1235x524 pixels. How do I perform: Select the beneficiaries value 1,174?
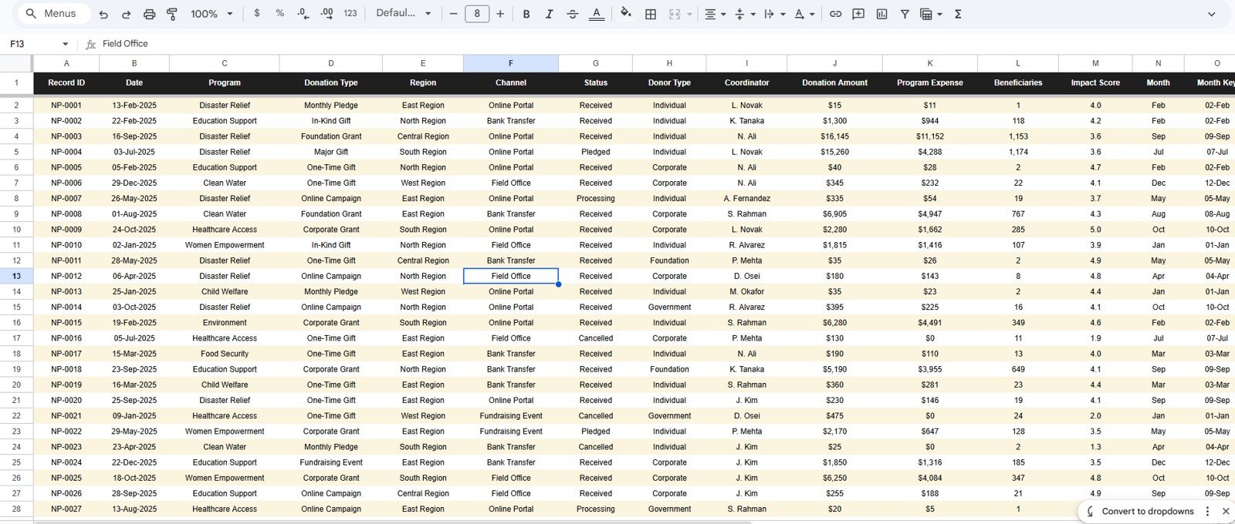click(x=1018, y=152)
